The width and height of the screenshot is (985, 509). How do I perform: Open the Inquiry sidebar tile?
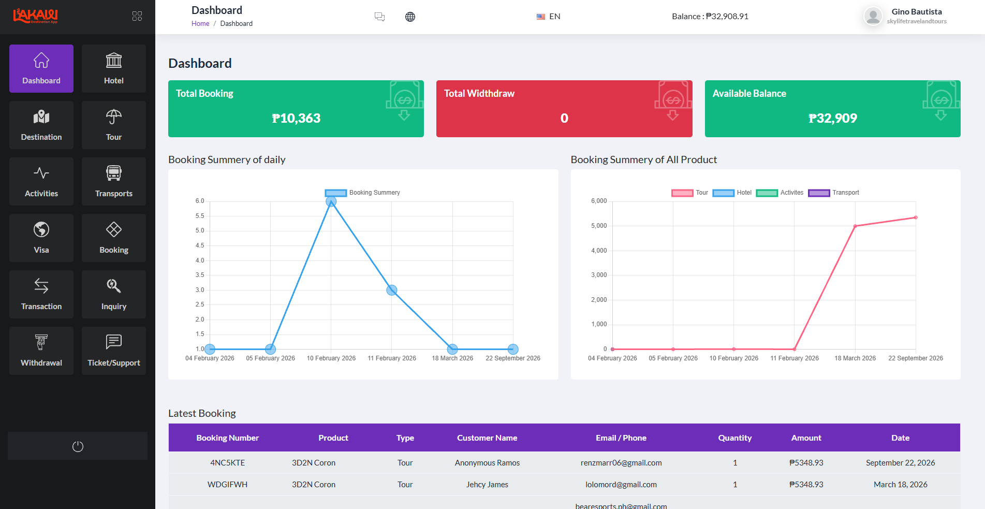pyautogui.click(x=114, y=294)
